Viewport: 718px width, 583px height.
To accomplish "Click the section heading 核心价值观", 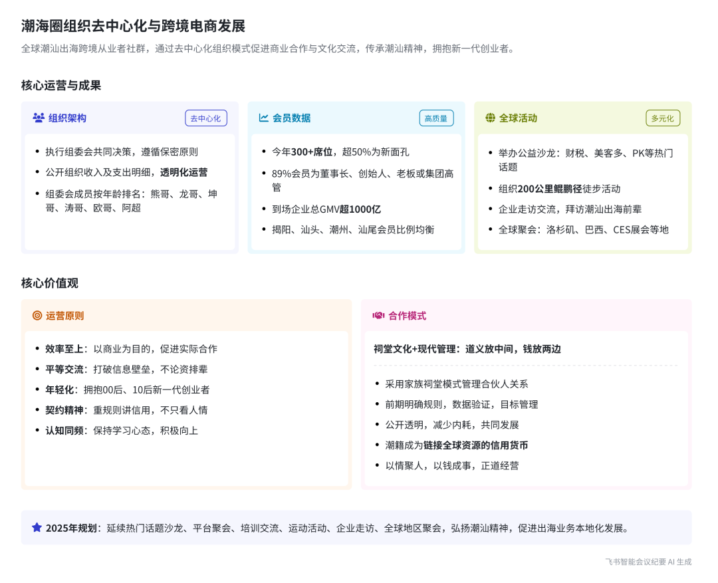I will coord(49,283).
